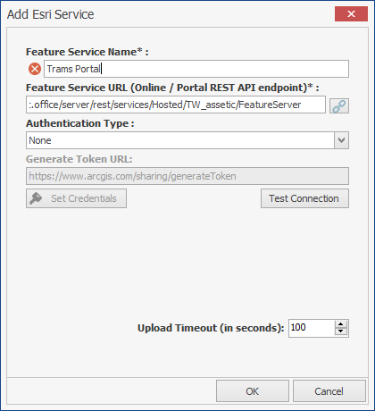Click the chain link icon beside URL
The image size is (375, 411).
(339, 105)
